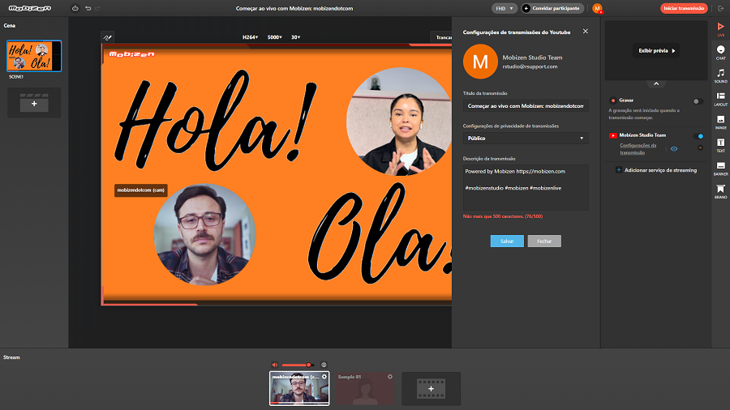
Task: Click Iniciar transmissão button
Action: click(x=684, y=8)
